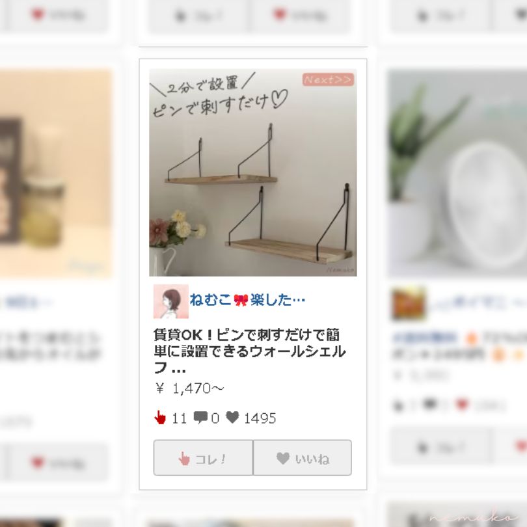Screen dimensions: 527x527
Task: Toggle いいね button above the shelf card
Action: pyautogui.click(x=299, y=16)
